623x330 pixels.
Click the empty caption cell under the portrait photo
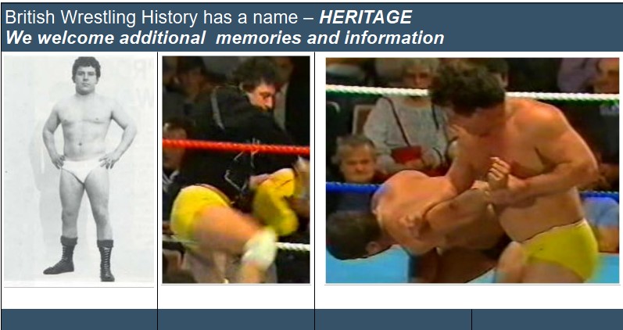tap(79, 298)
